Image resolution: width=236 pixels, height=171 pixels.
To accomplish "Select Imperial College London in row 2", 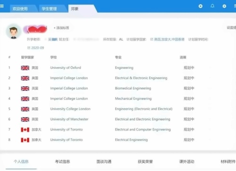I will point(69,78).
